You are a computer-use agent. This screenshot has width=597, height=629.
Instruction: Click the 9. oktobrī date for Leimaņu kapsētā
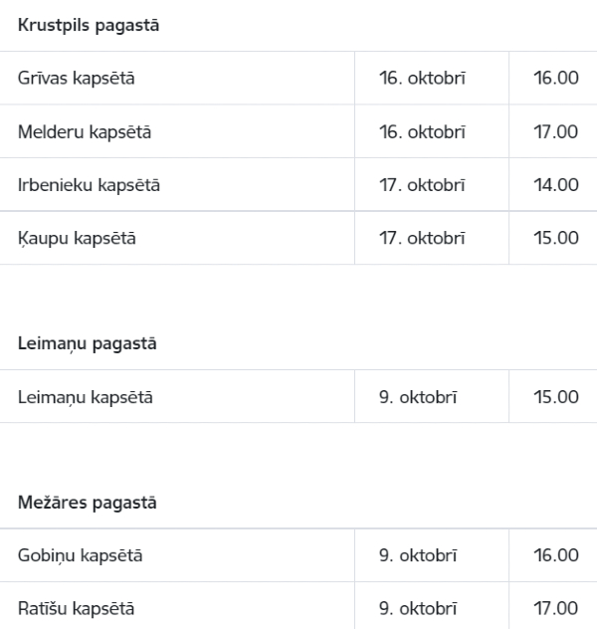[x=418, y=397]
